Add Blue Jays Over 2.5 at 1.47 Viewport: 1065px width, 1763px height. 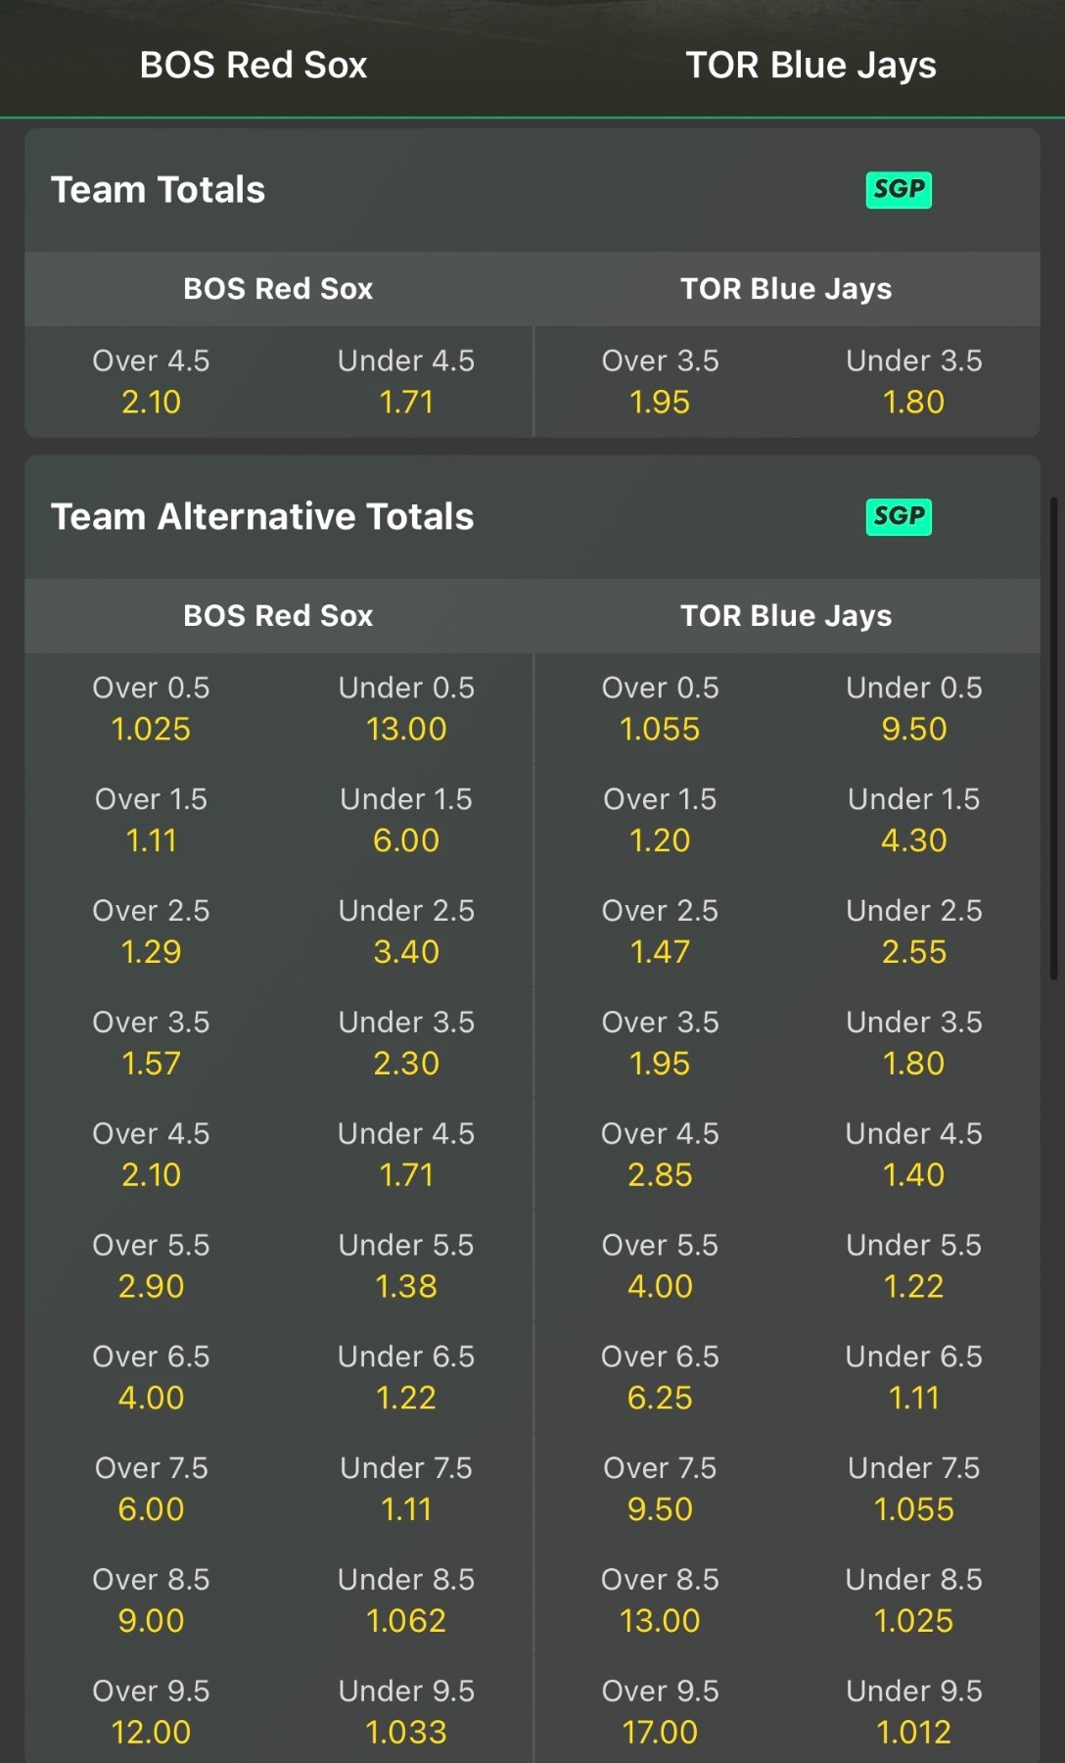pos(660,932)
